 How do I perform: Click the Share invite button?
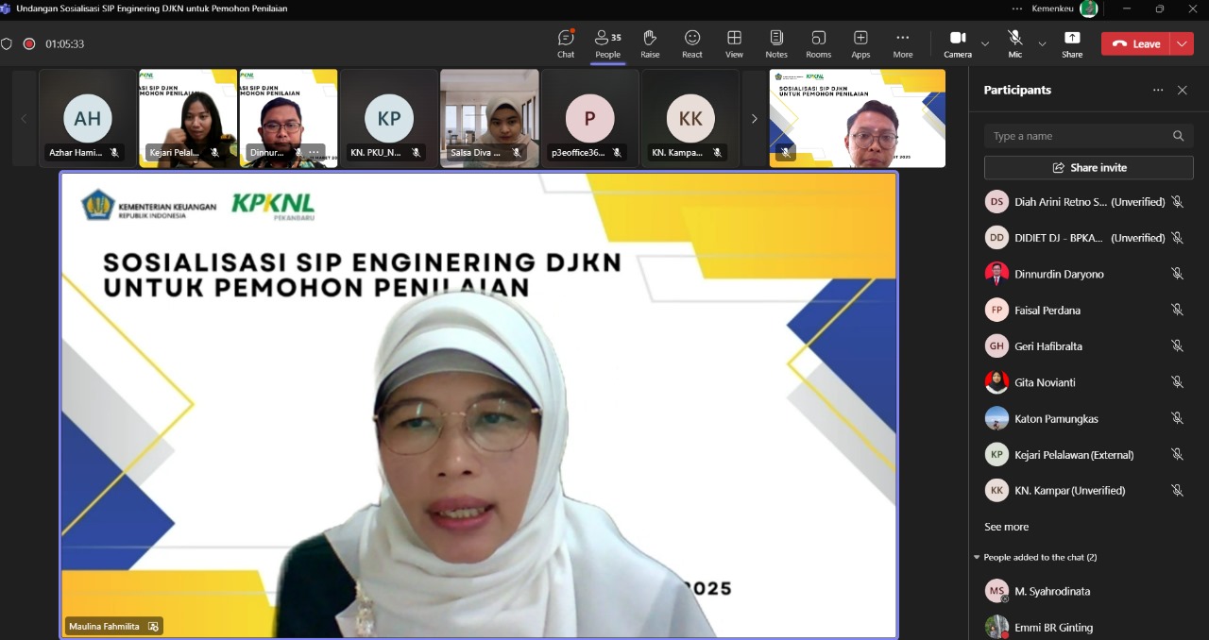[1088, 167]
